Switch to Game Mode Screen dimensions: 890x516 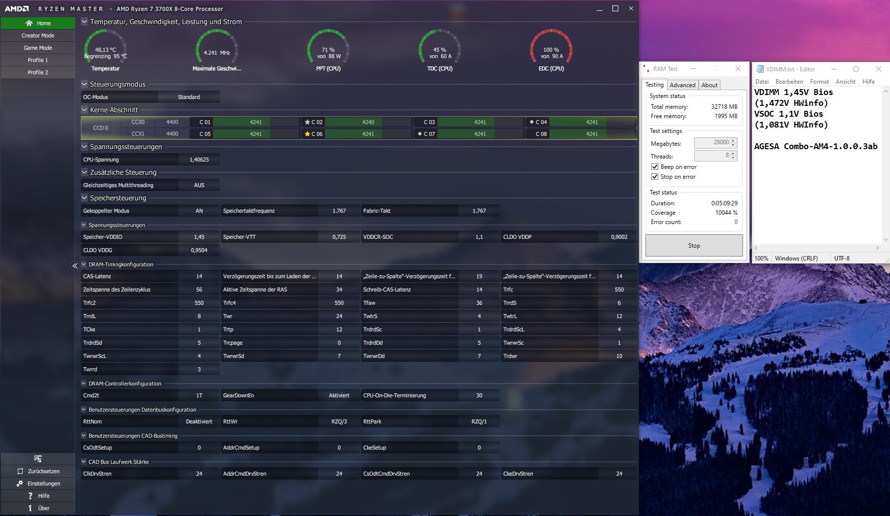[38, 48]
